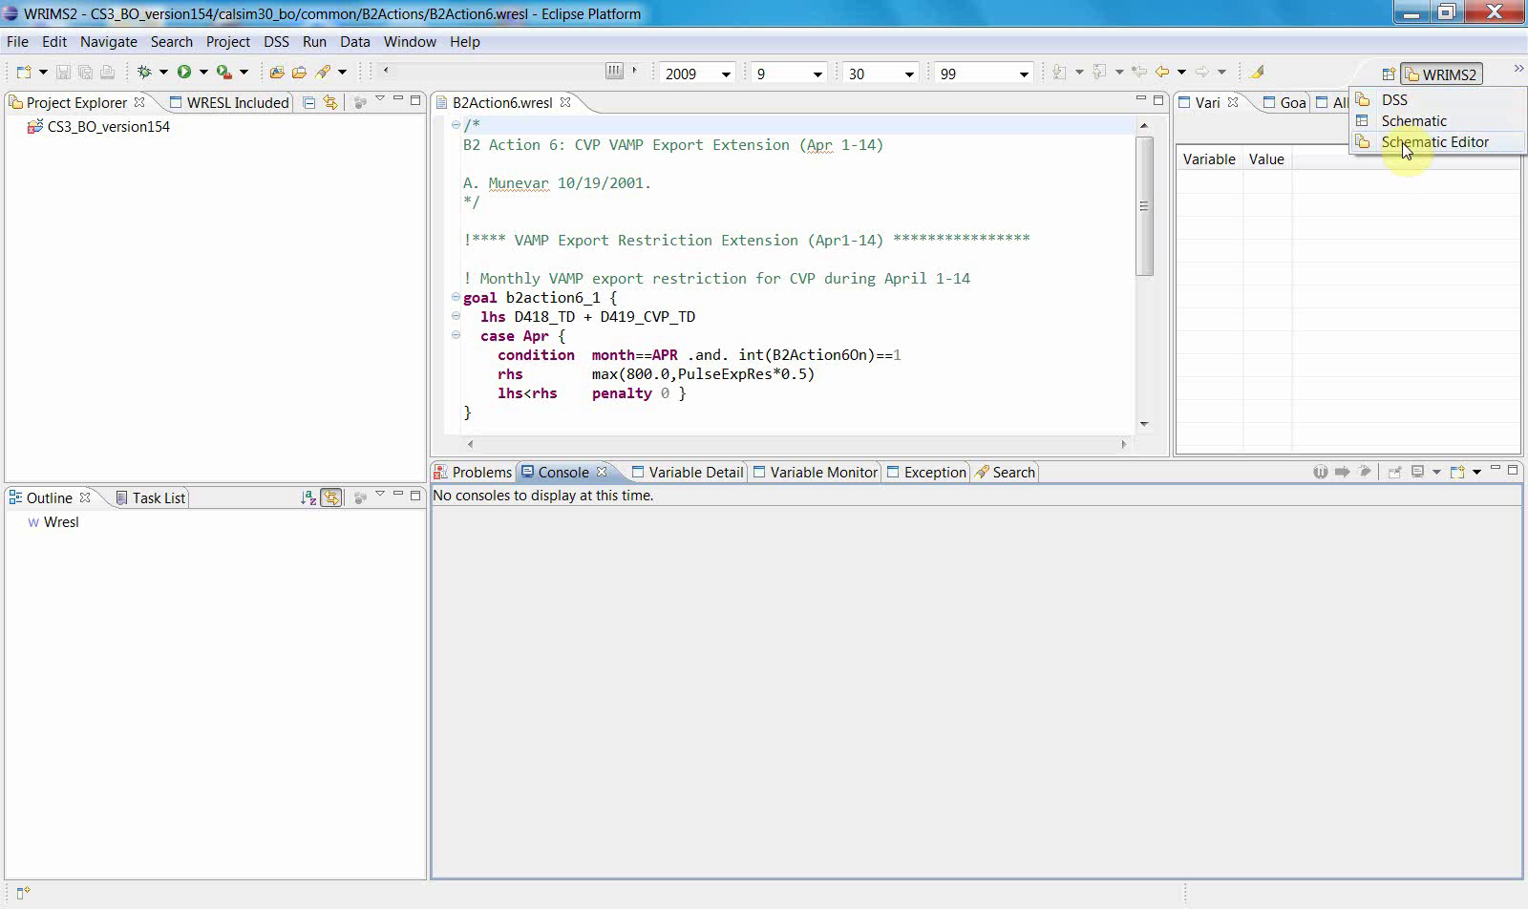This screenshot has height=909, width=1528.
Task: Switch to the WRESL Included tab
Action: pos(229,102)
